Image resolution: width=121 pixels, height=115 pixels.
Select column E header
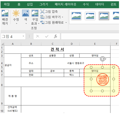point(95,44)
